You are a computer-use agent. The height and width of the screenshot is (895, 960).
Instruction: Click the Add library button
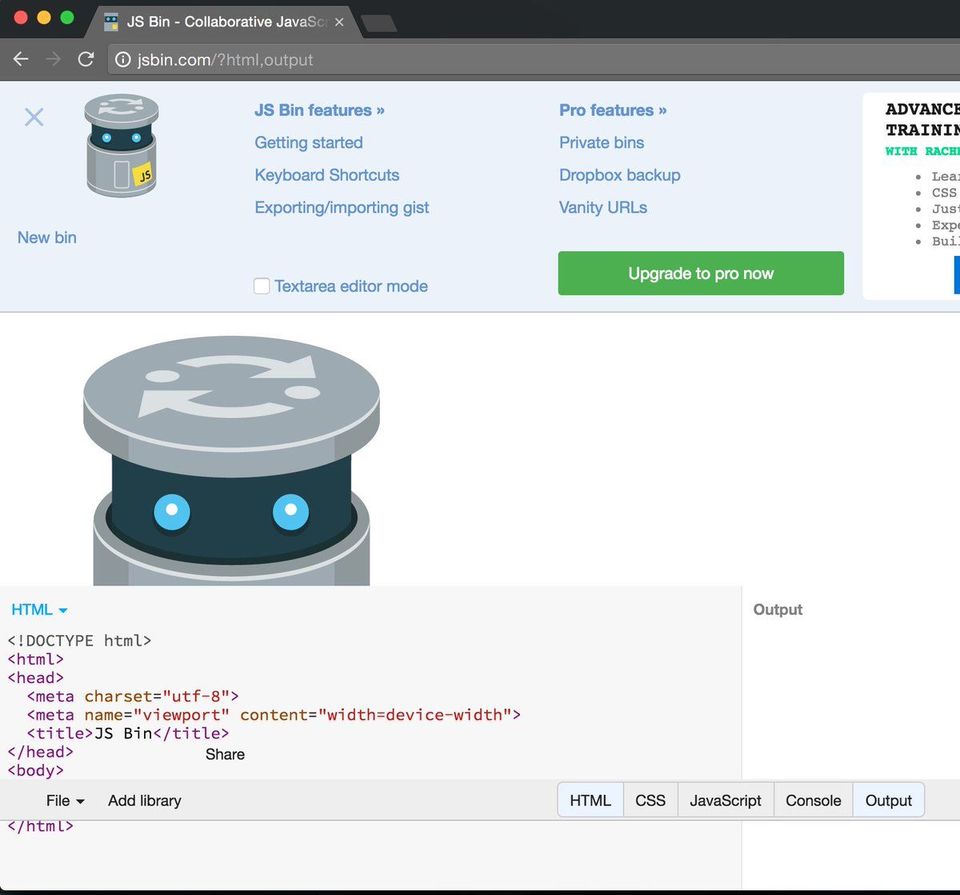coord(145,801)
